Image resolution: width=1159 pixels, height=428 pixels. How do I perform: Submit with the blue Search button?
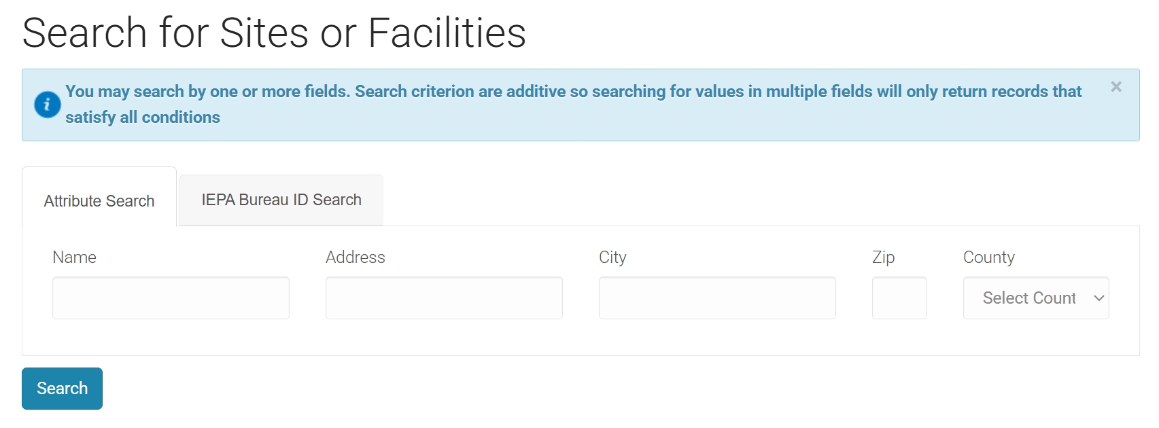(62, 389)
